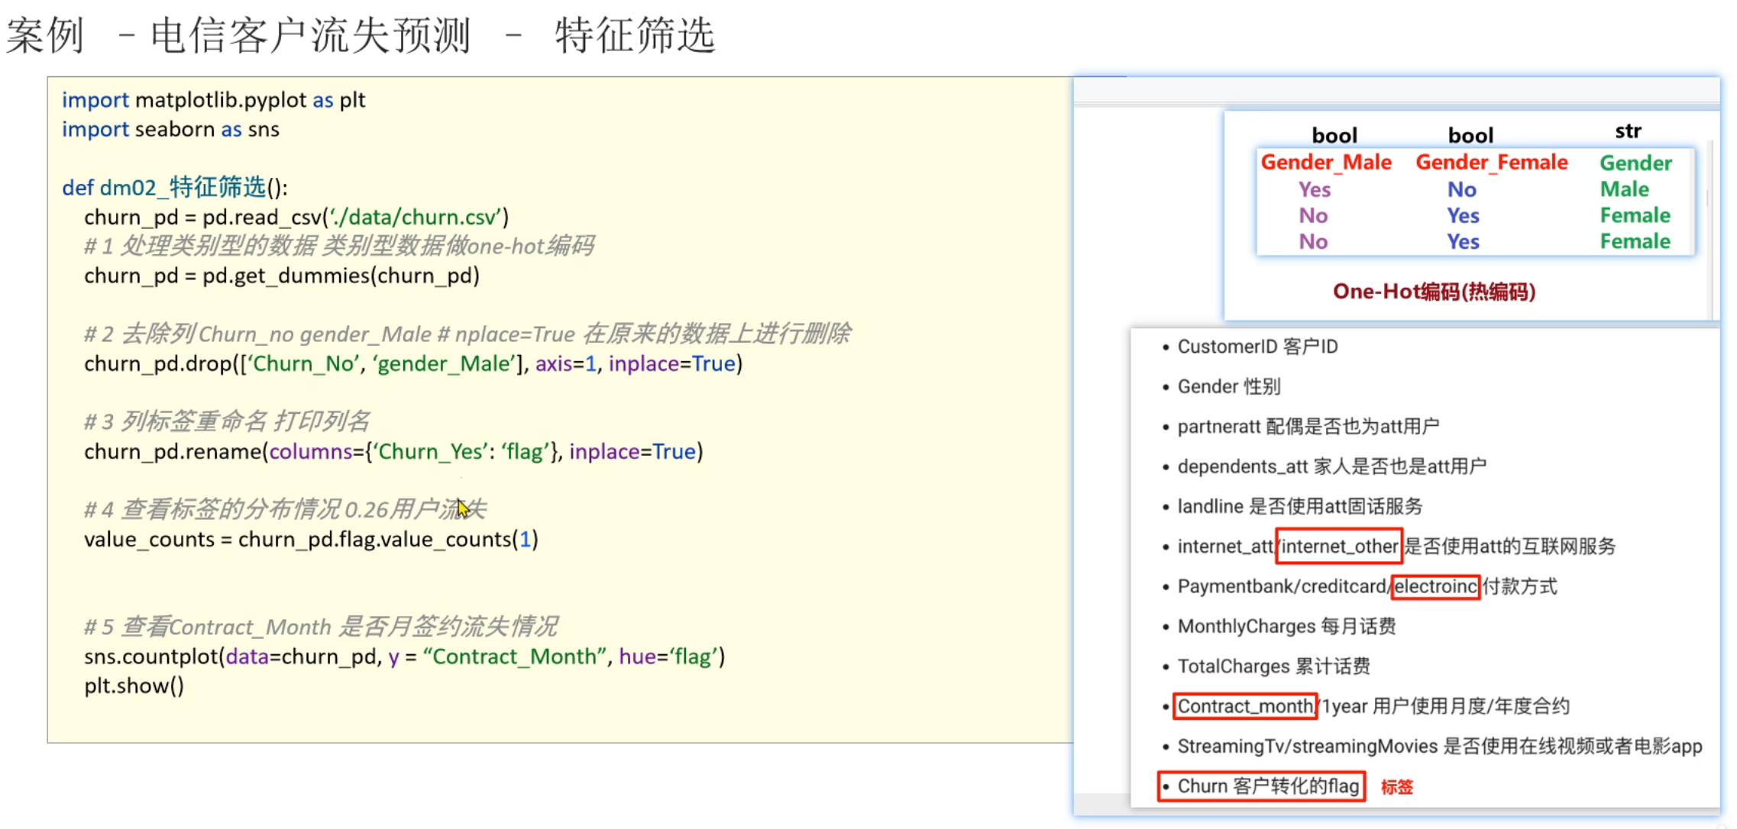This screenshot has width=1737, height=829.
Task: Click the green Gender str column header
Action: pyautogui.click(x=1635, y=163)
